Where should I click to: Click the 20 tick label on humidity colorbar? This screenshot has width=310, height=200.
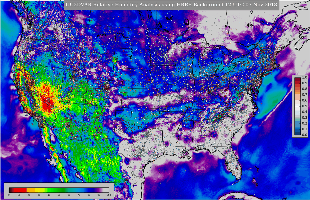click(x=29, y=195)
